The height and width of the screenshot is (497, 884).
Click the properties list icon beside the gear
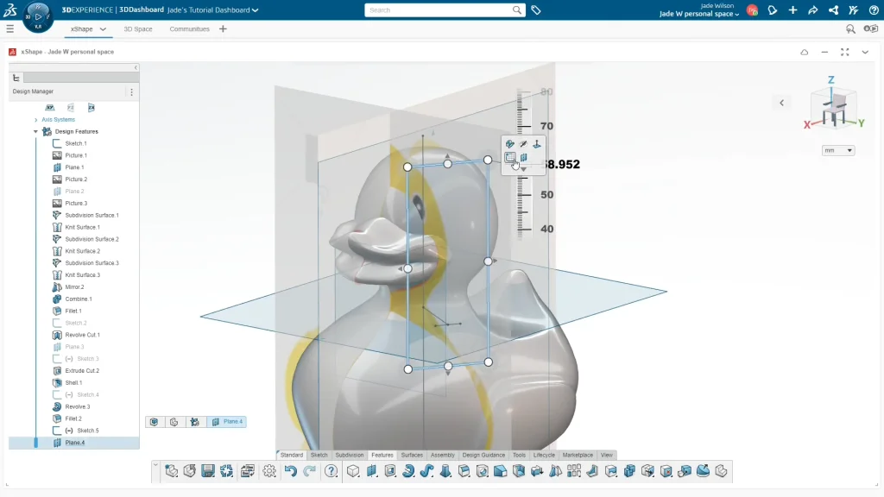tap(248, 471)
